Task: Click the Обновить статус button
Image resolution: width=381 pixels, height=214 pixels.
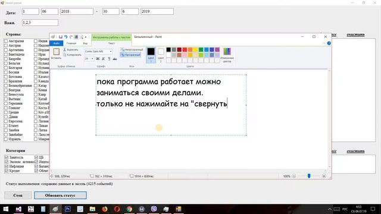Action: (x=60, y=196)
